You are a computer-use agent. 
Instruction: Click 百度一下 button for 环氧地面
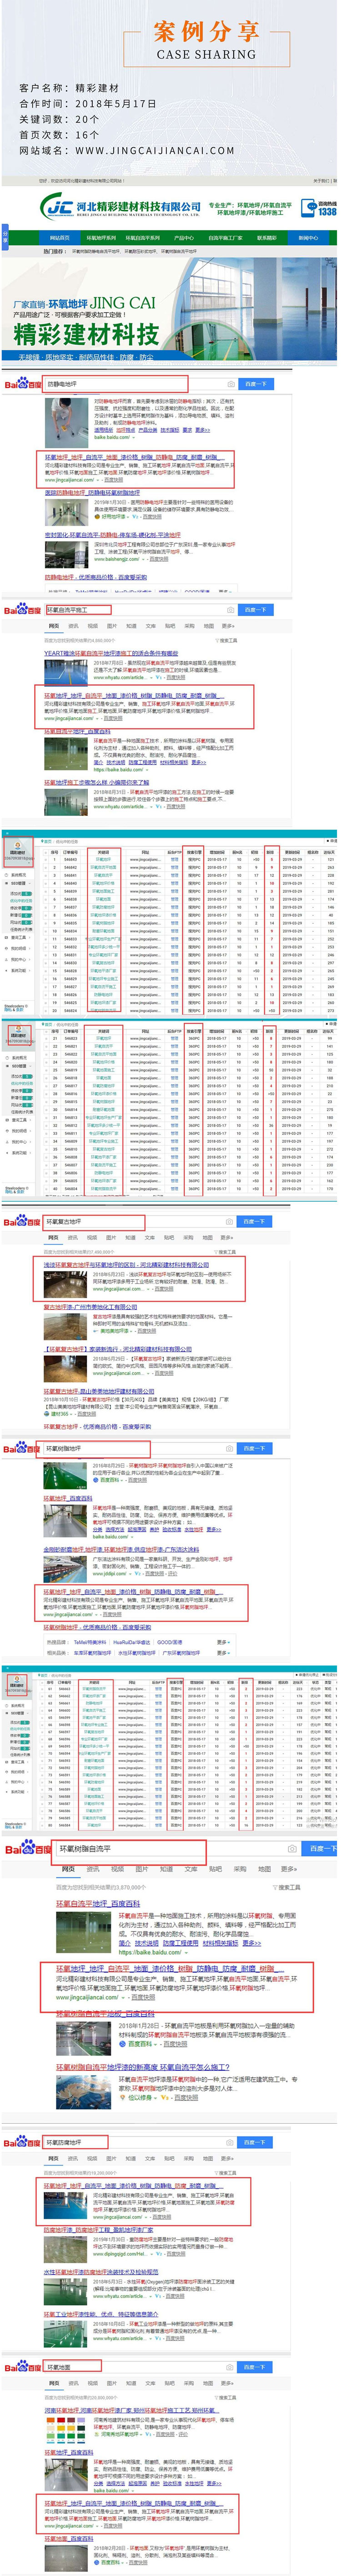click(255, 2367)
